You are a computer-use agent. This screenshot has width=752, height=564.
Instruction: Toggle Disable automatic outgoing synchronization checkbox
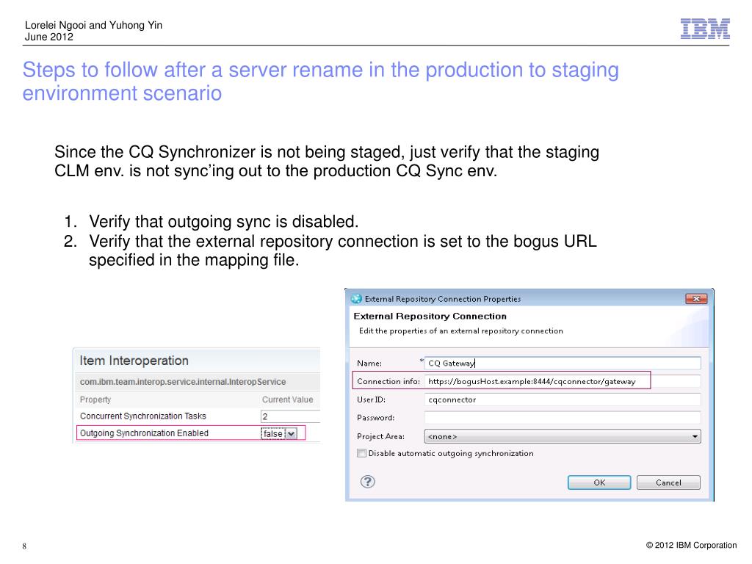coord(361,453)
